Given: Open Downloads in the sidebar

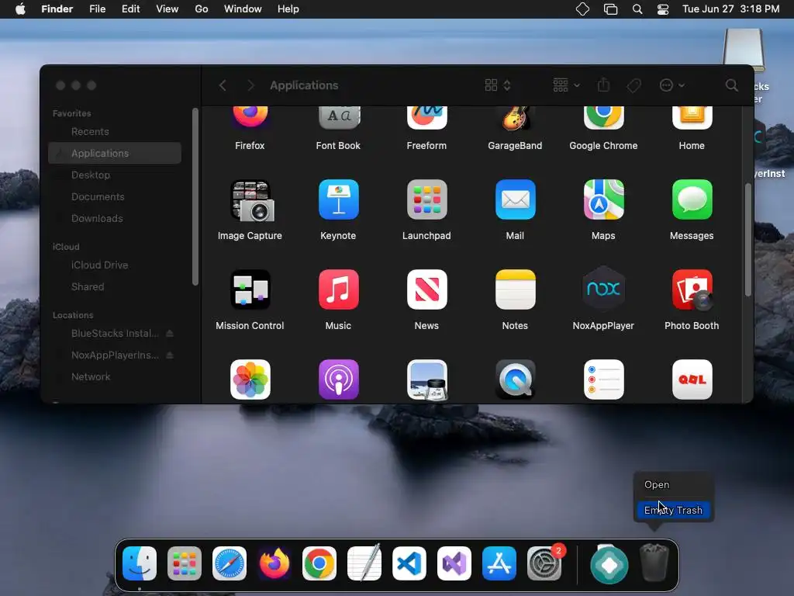Looking at the screenshot, I should click(115, 218).
